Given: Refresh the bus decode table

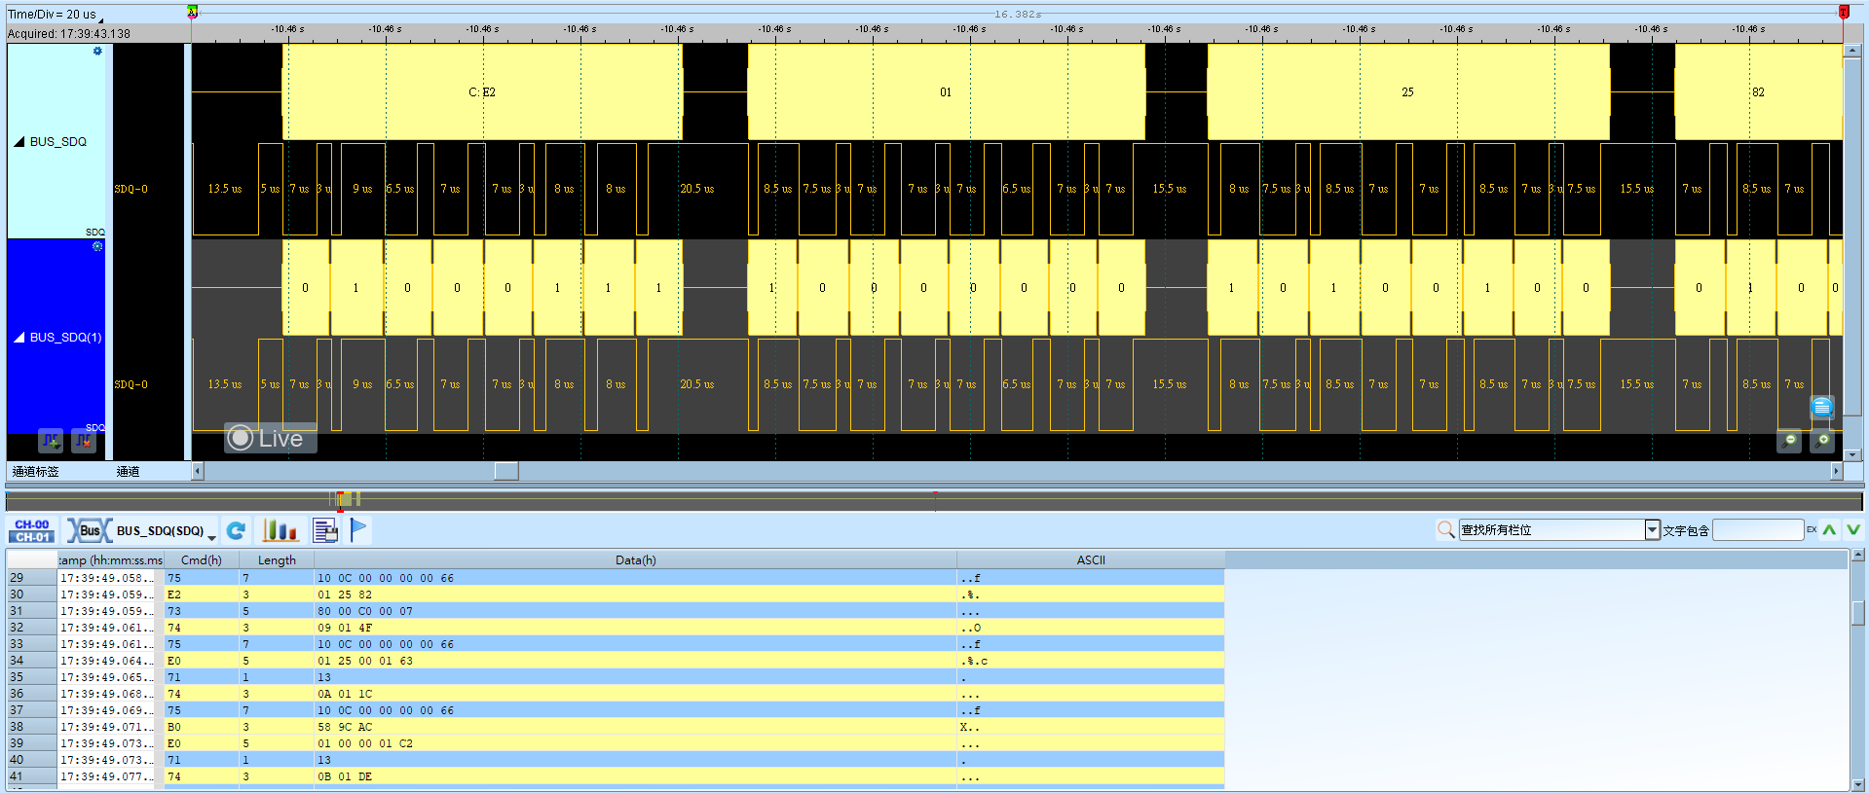Looking at the screenshot, I should coord(236,530).
